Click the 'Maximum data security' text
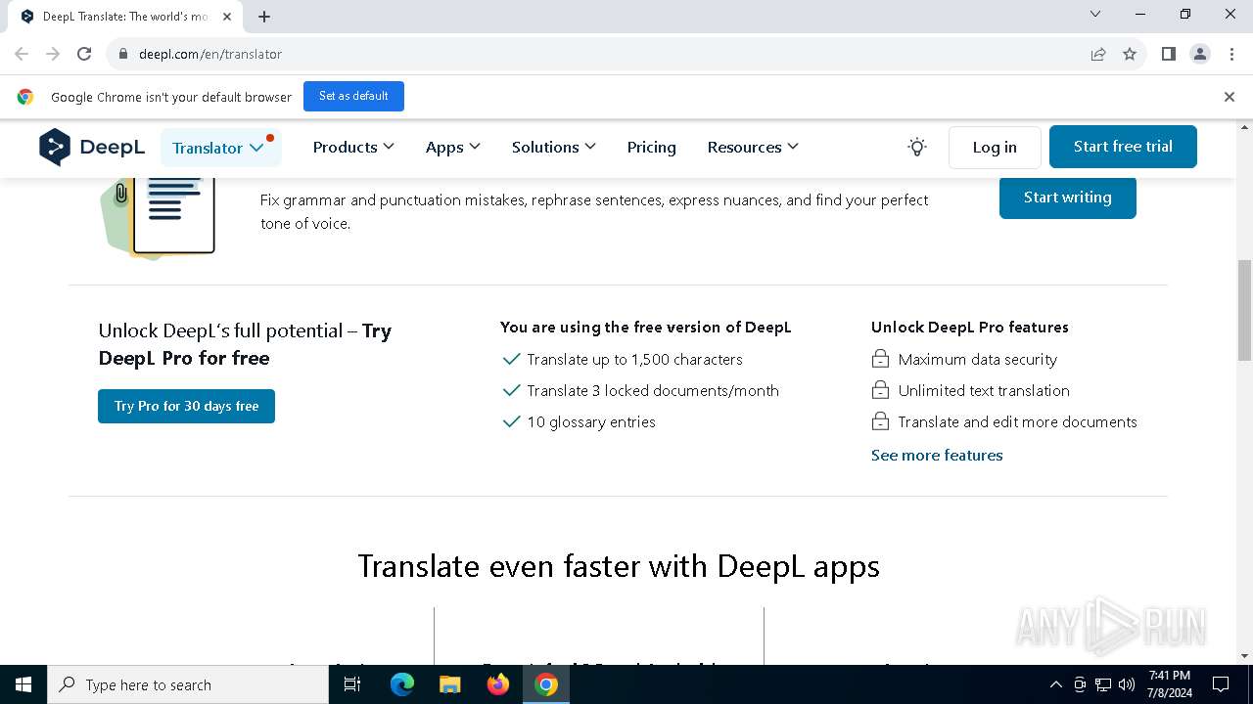 click(x=978, y=359)
